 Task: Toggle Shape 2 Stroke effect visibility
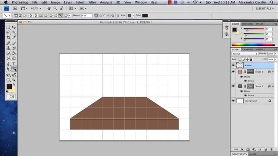point(245,81)
